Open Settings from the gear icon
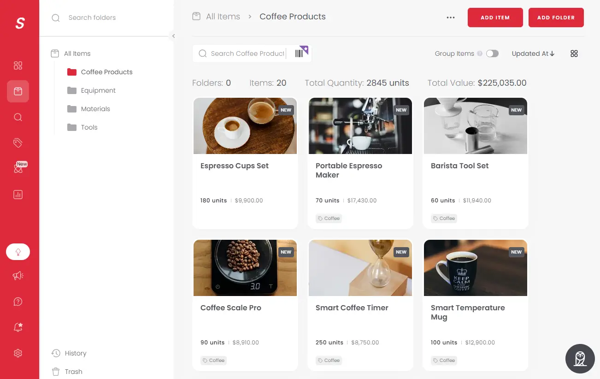 pyautogui.click(x=18, y=353)
